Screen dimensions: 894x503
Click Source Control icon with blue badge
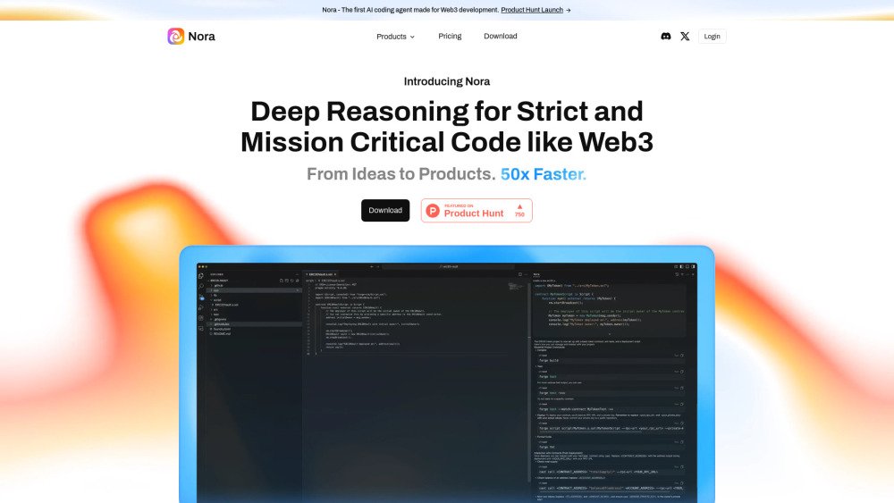201,297
